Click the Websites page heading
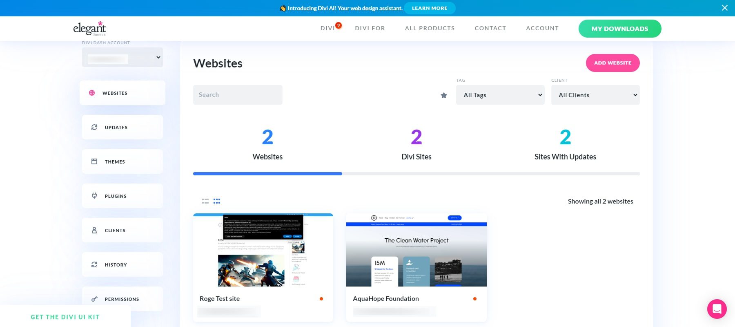The image size is (735, 327). pos(218,63)
